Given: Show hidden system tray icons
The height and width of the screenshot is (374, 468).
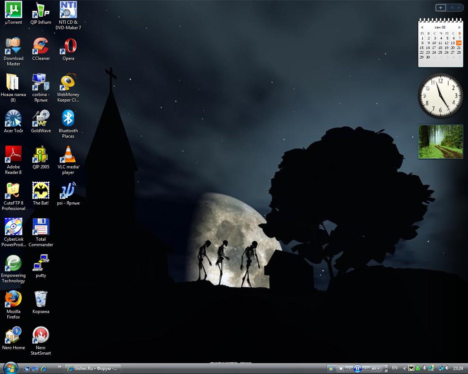Looking at the screenshot, I should click(404, 368).
